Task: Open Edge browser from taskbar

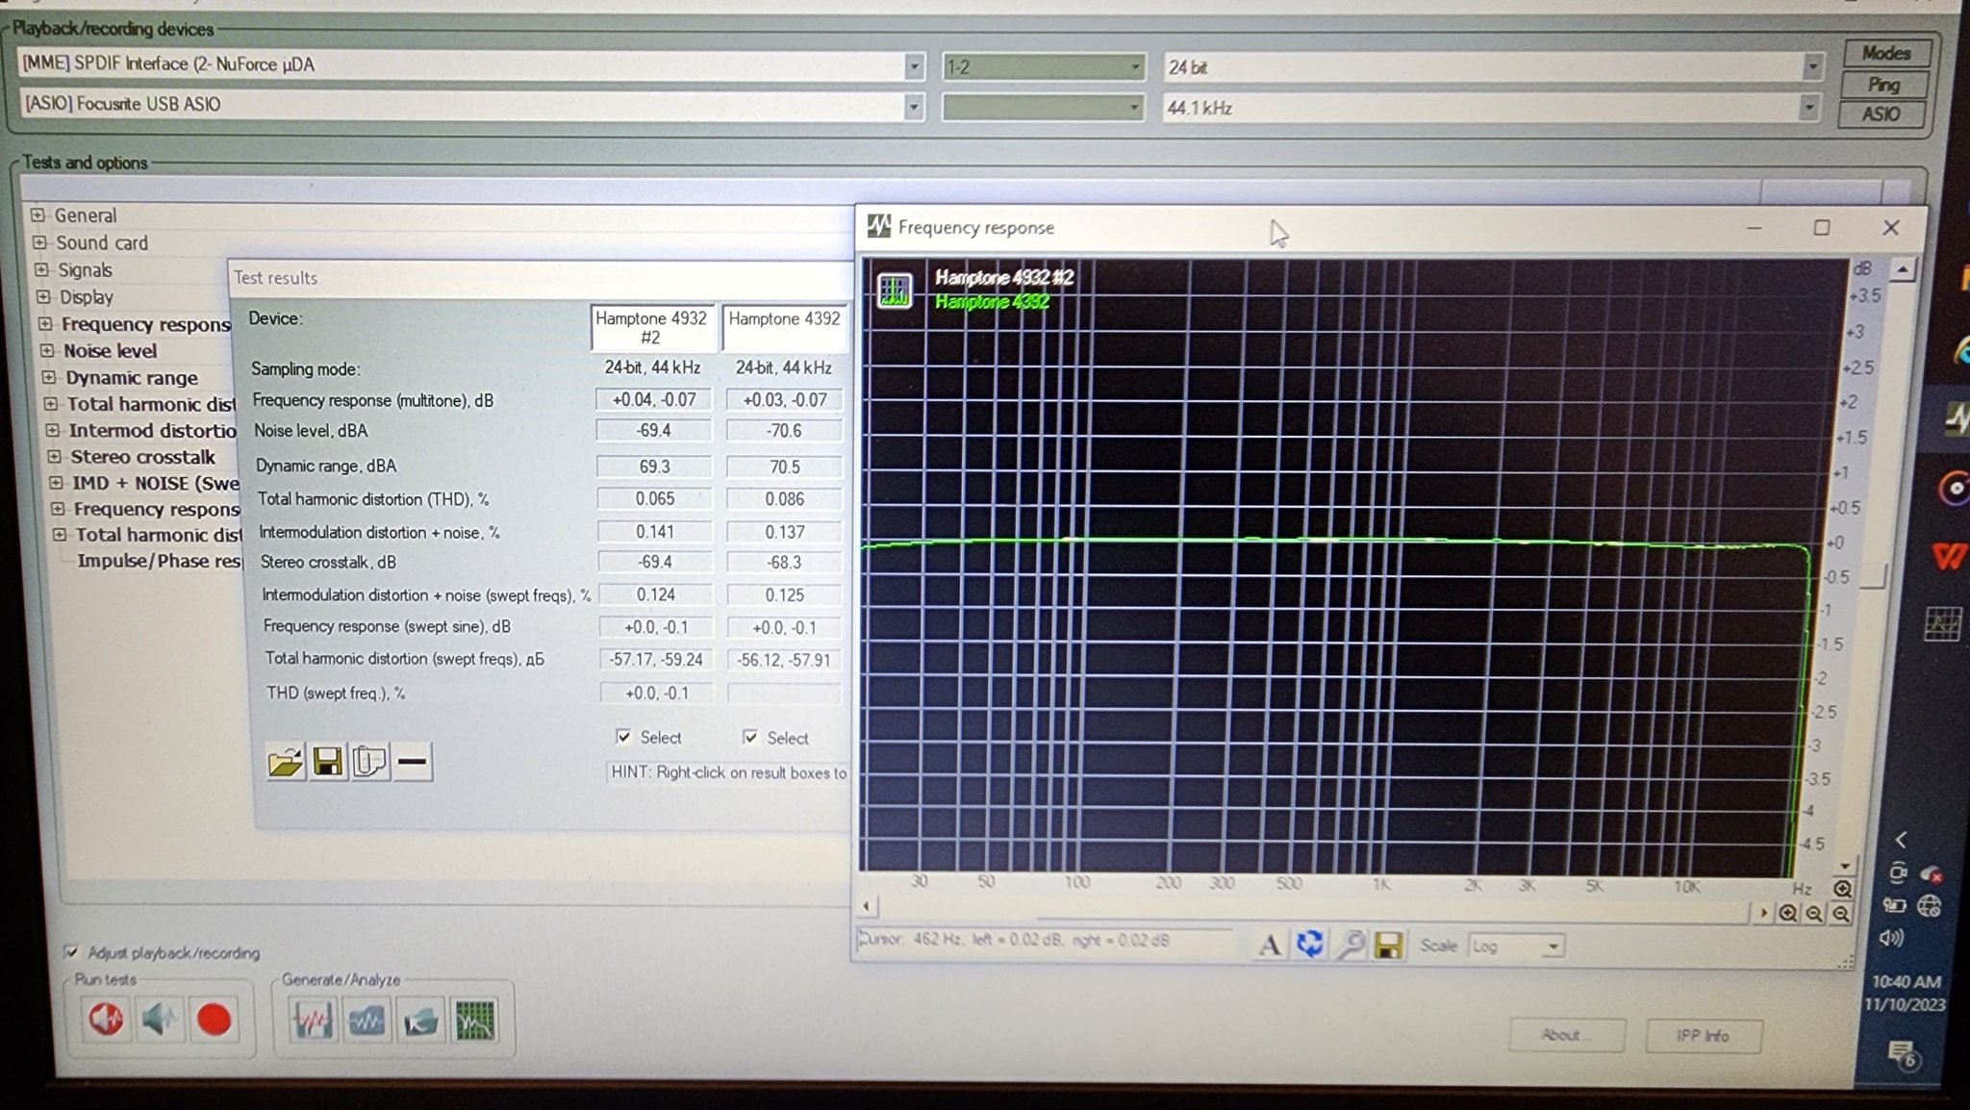Action: [x=1960, y=351]
